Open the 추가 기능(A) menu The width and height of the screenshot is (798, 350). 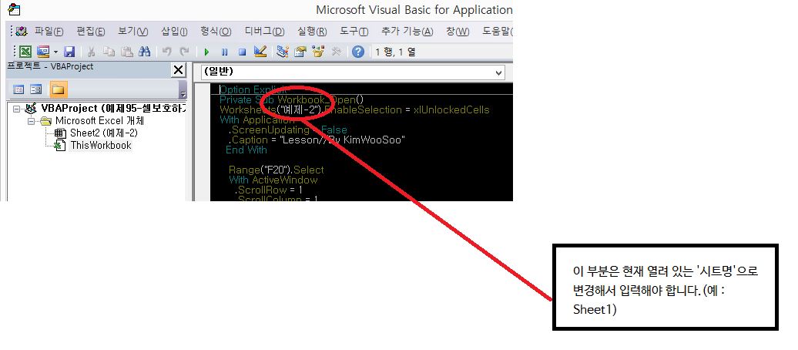point(407,32)
